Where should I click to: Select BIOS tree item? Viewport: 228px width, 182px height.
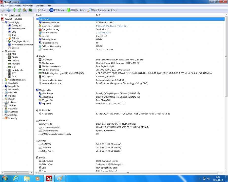click(x=14, y=73)
